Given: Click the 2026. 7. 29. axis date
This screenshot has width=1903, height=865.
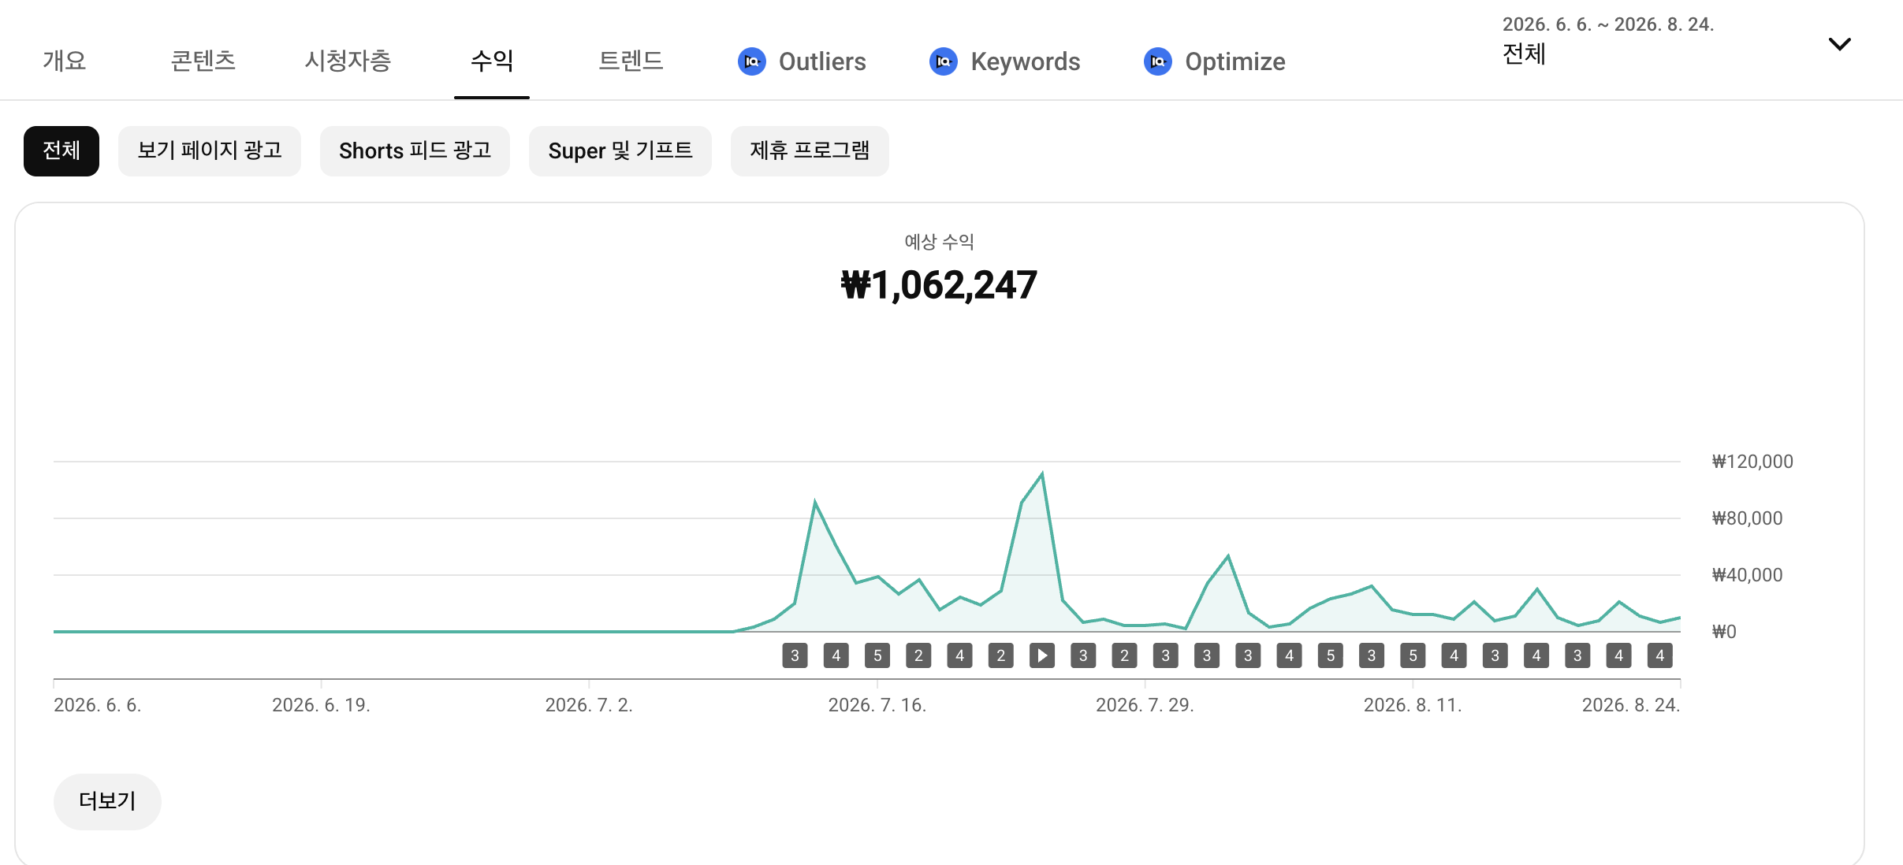Looking at the screenshot, I should [x=1145, y=705].
